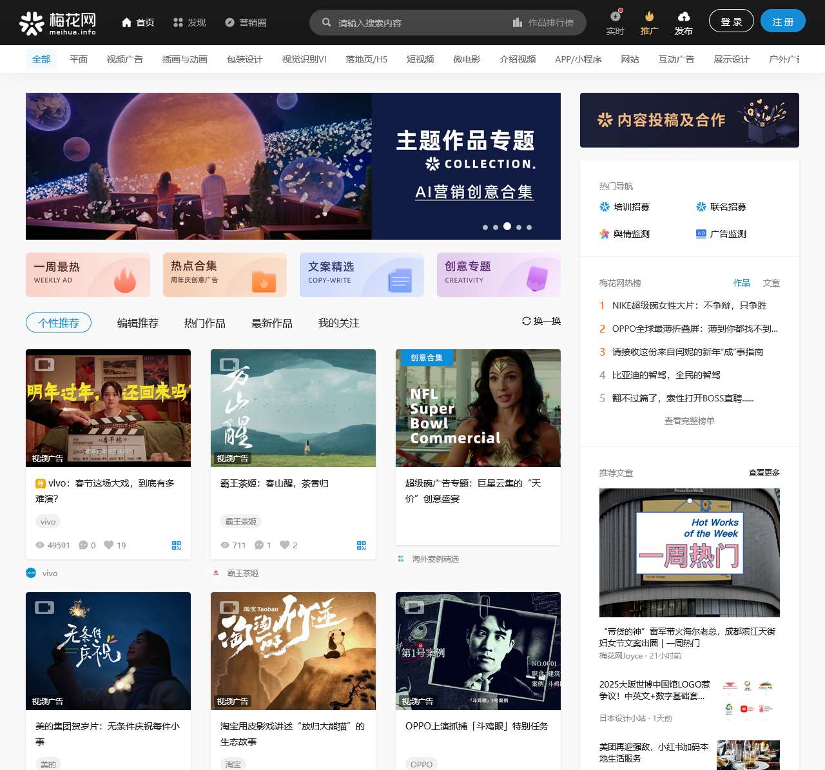Switch to 编辑推荐 tab
Screen dimensions: 825x770
coord(138,323)
